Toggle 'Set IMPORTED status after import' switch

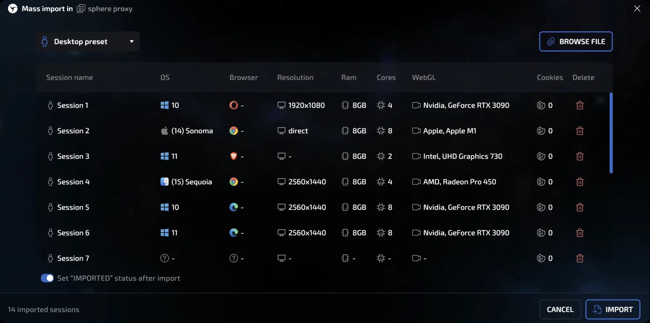(47, 278)
